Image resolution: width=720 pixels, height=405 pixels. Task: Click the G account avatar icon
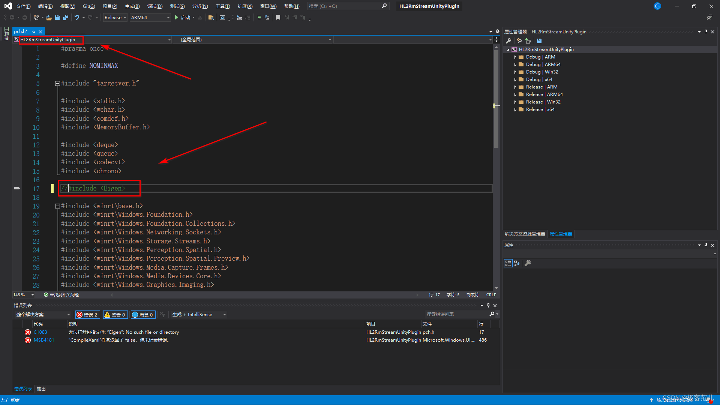click(x=657, y=6)
